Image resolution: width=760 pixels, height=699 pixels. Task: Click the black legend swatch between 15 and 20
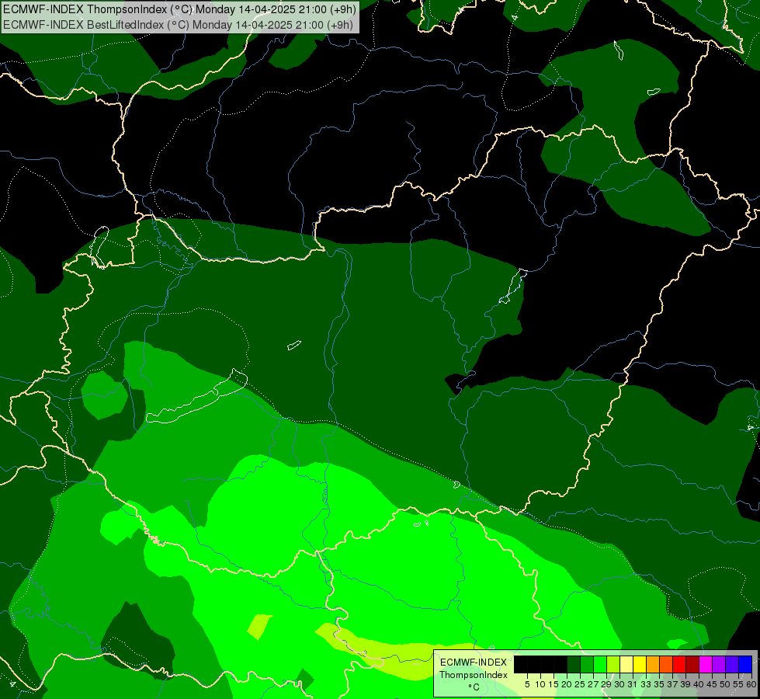[x=560, y=665]
